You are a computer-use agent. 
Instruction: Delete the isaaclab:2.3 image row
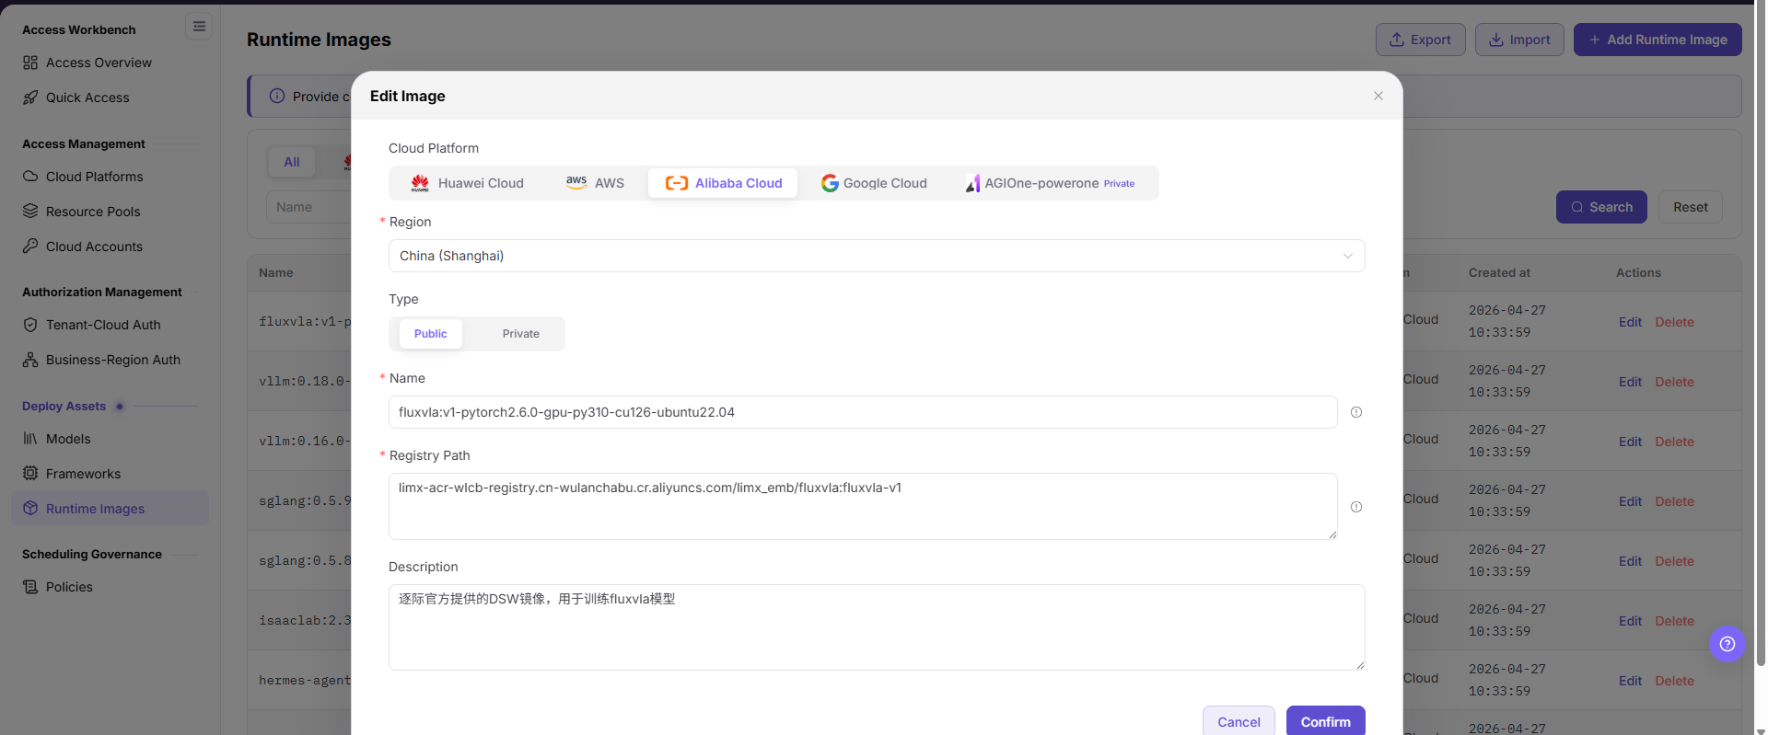pyautogui.click(x=1674, y=621)
